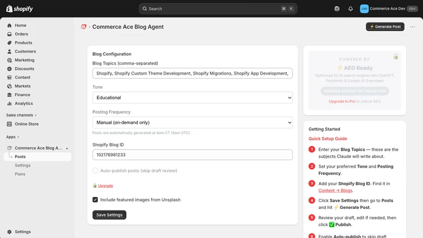
Task: Click the search magnifier icon
Action: [x=144, y=8]
